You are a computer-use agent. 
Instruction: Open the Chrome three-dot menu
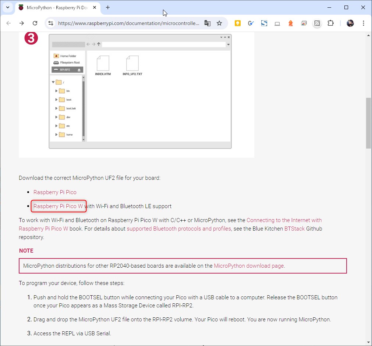364,23
